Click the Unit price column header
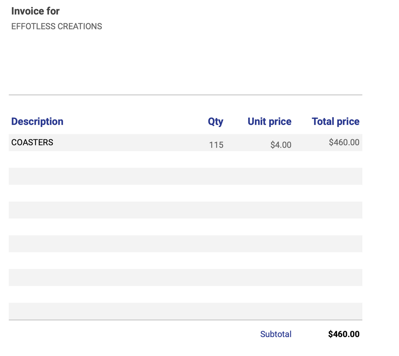 (269, 122)
